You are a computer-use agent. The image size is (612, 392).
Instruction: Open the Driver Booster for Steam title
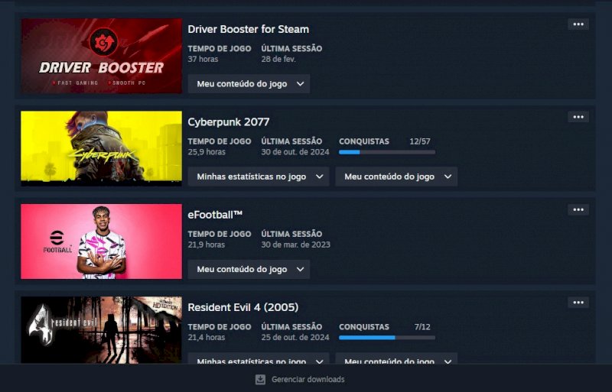point(248,29)
